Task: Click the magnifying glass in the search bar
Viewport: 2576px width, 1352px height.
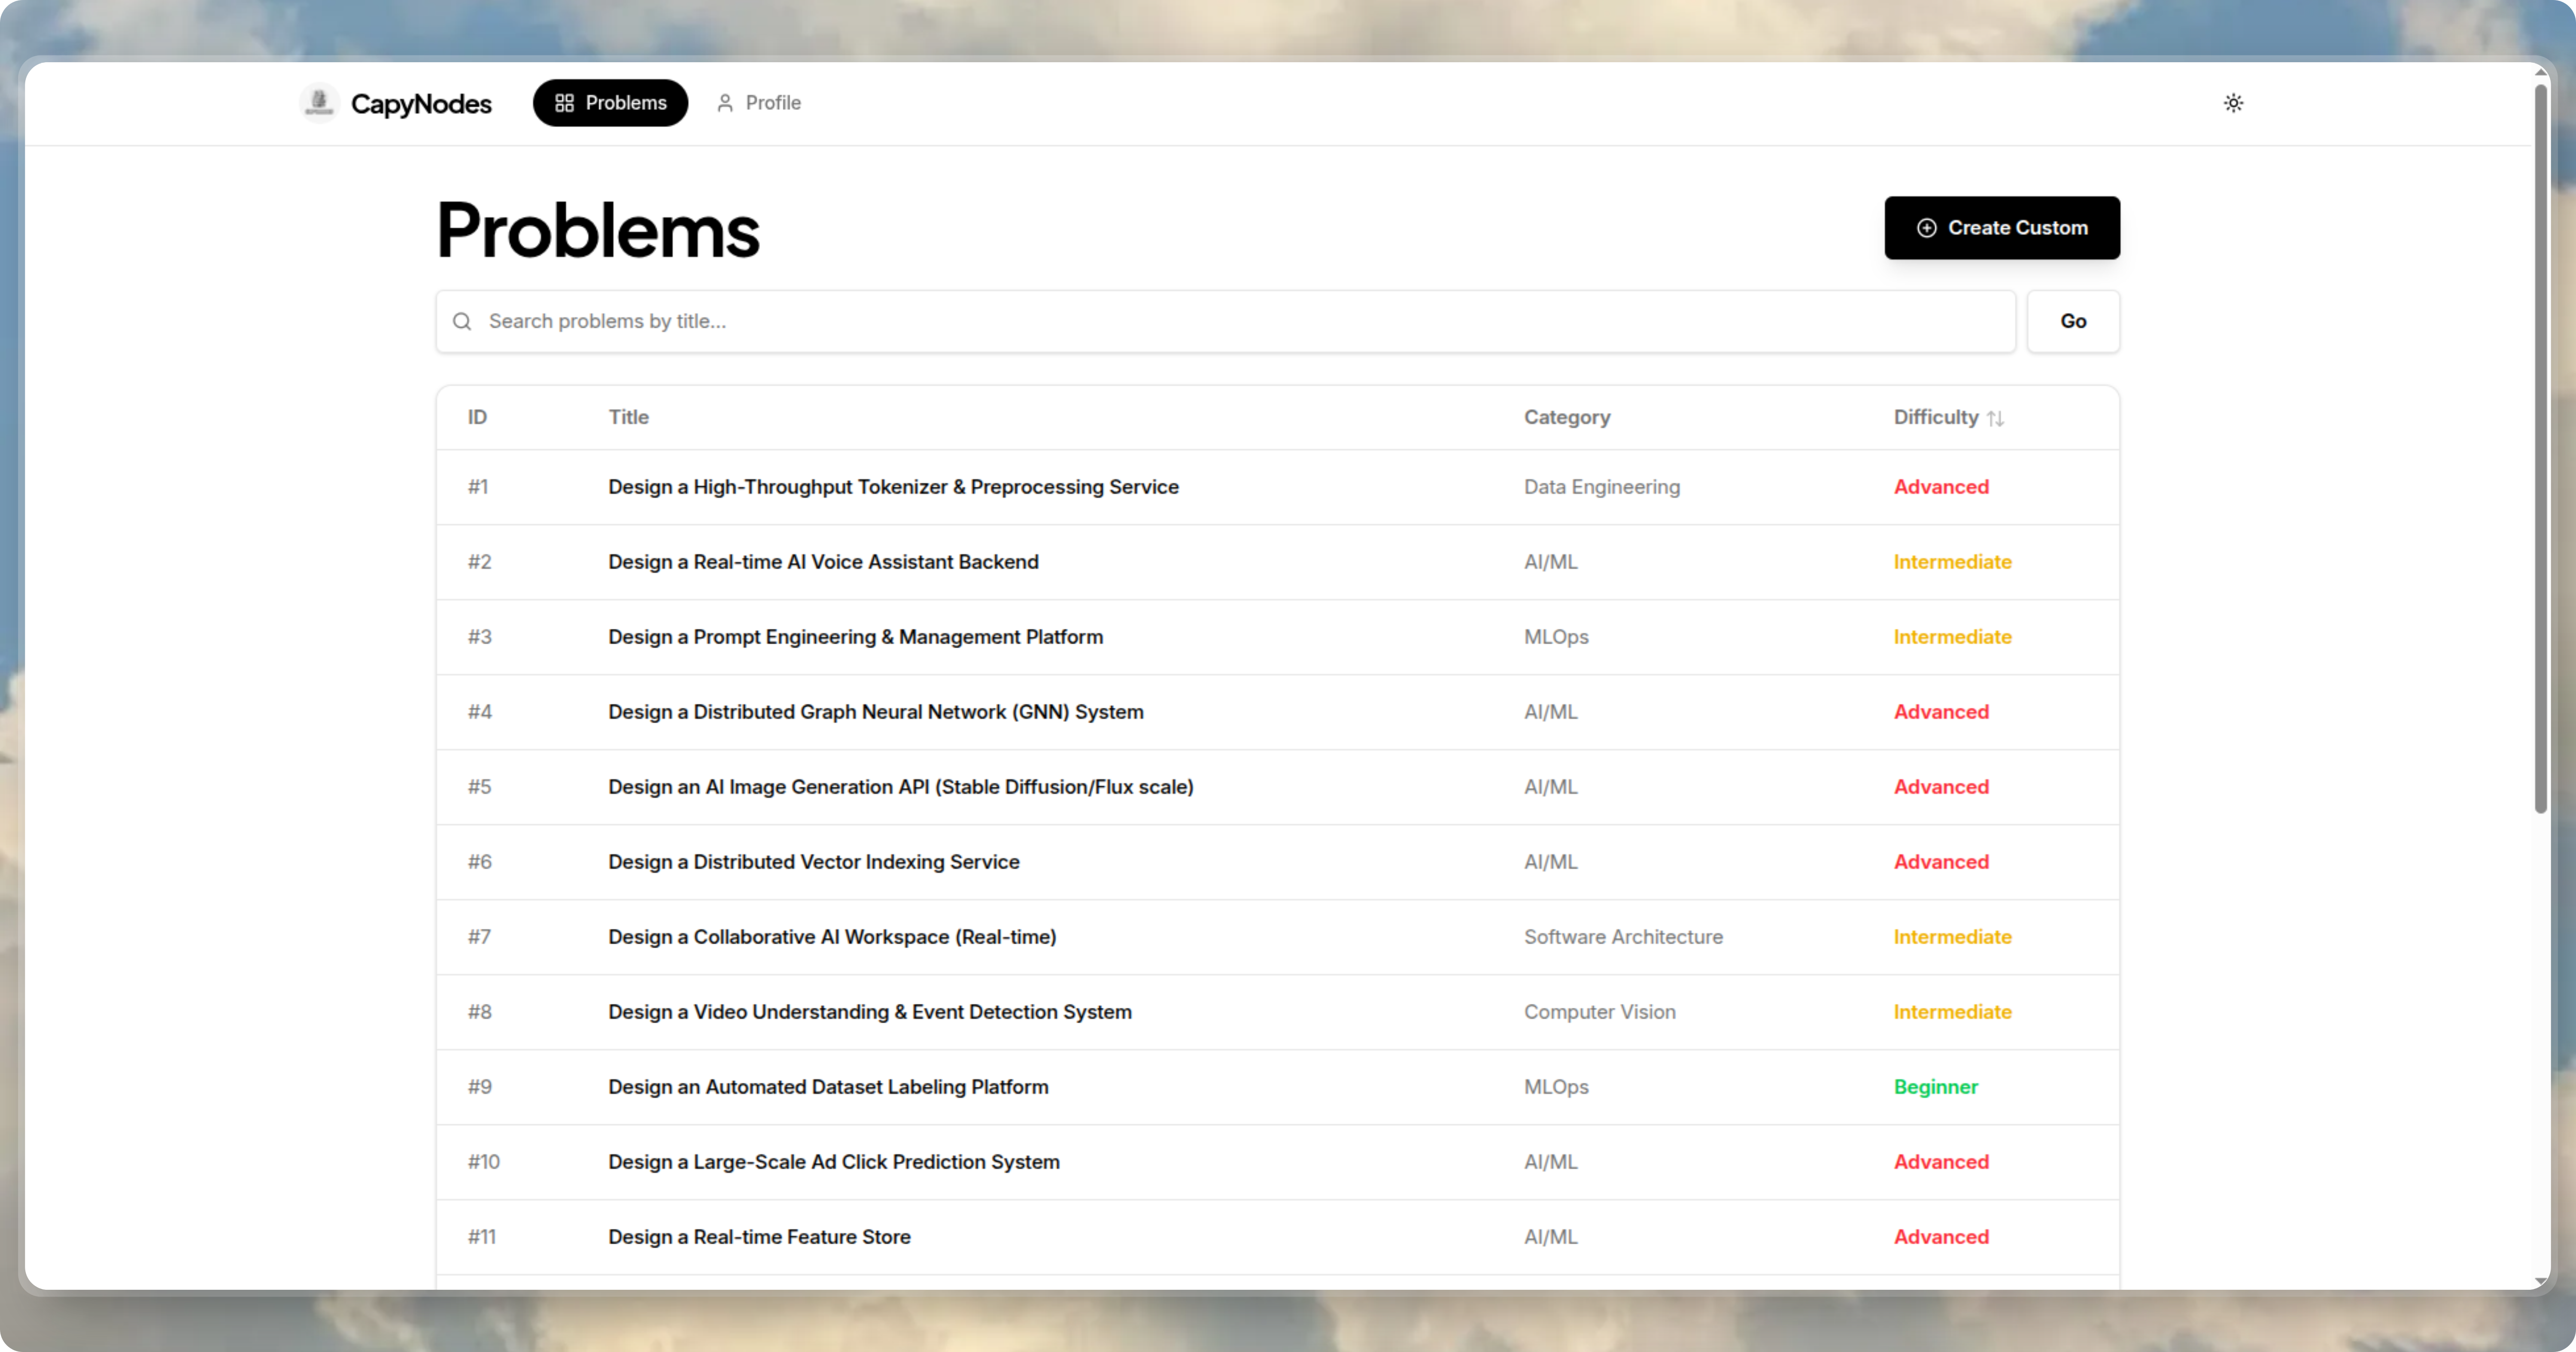Action: pyautogui.click(x=462, y=321)
